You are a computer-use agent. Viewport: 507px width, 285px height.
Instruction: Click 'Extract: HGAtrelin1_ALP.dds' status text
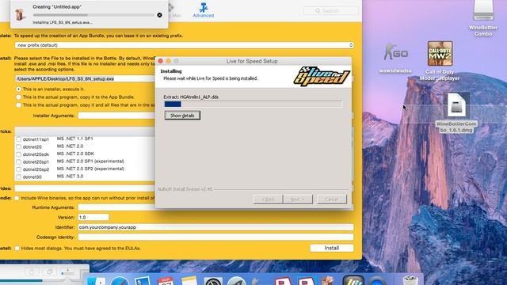[191, 97]
